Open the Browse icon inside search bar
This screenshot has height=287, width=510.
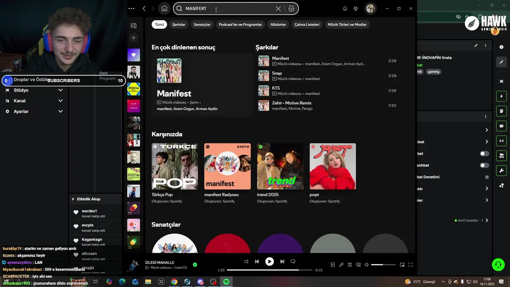coord(291,8)
